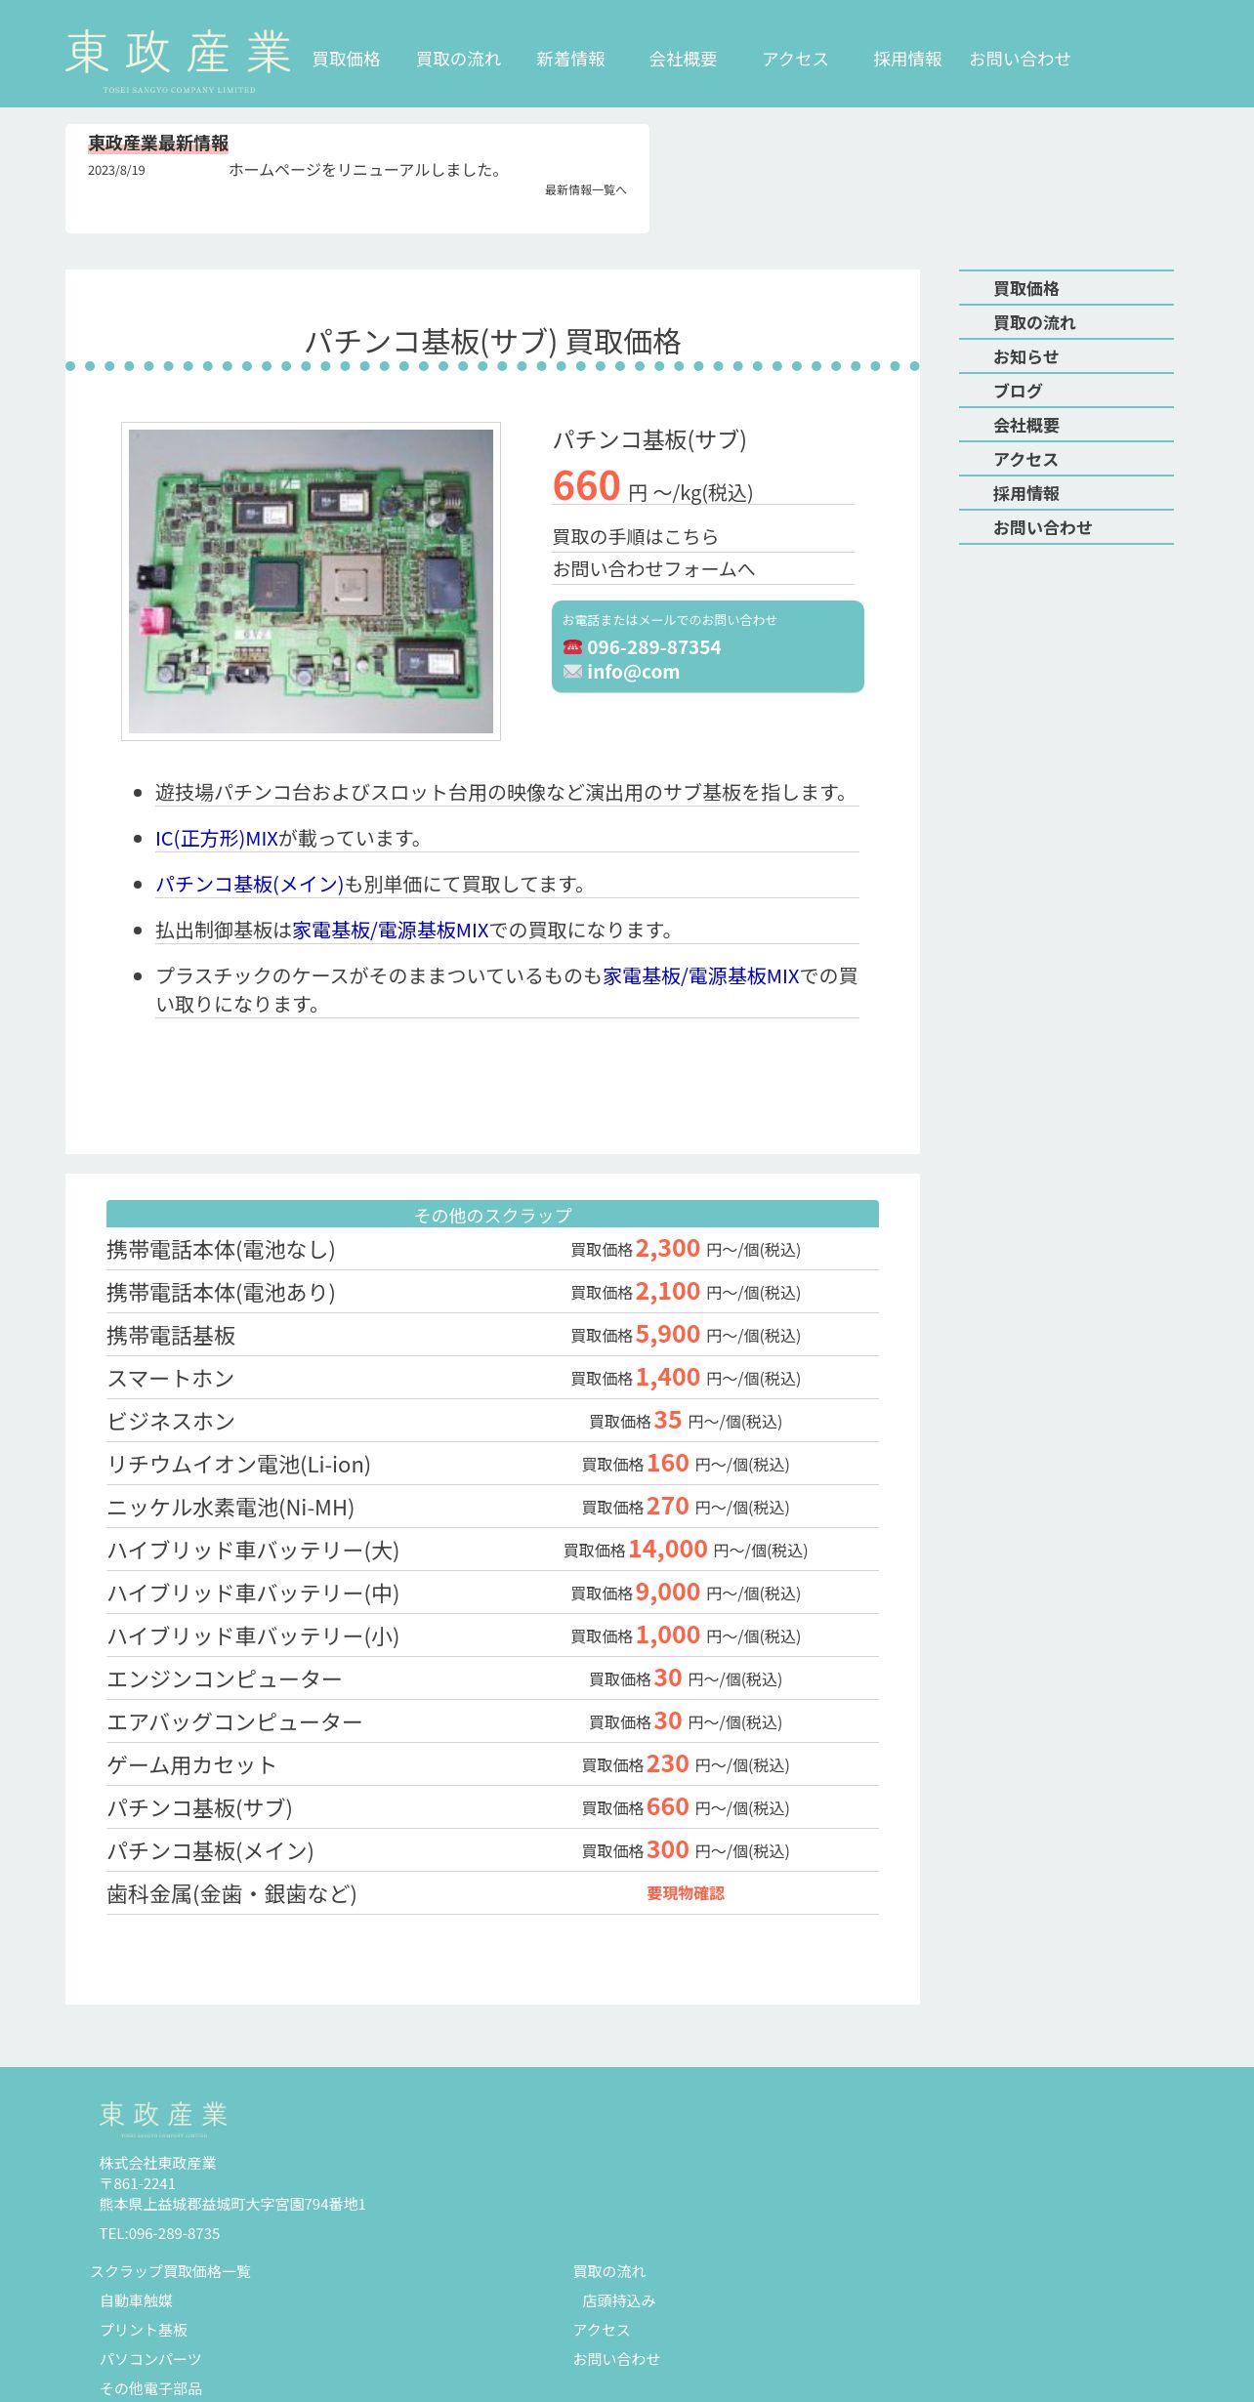Select sidebar お知らせ item
This screenshot has height=2402, width=1254.
(1066, 357)
